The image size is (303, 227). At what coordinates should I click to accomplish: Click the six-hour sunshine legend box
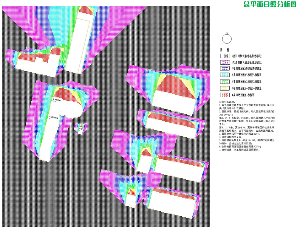(x=225, y=56)
